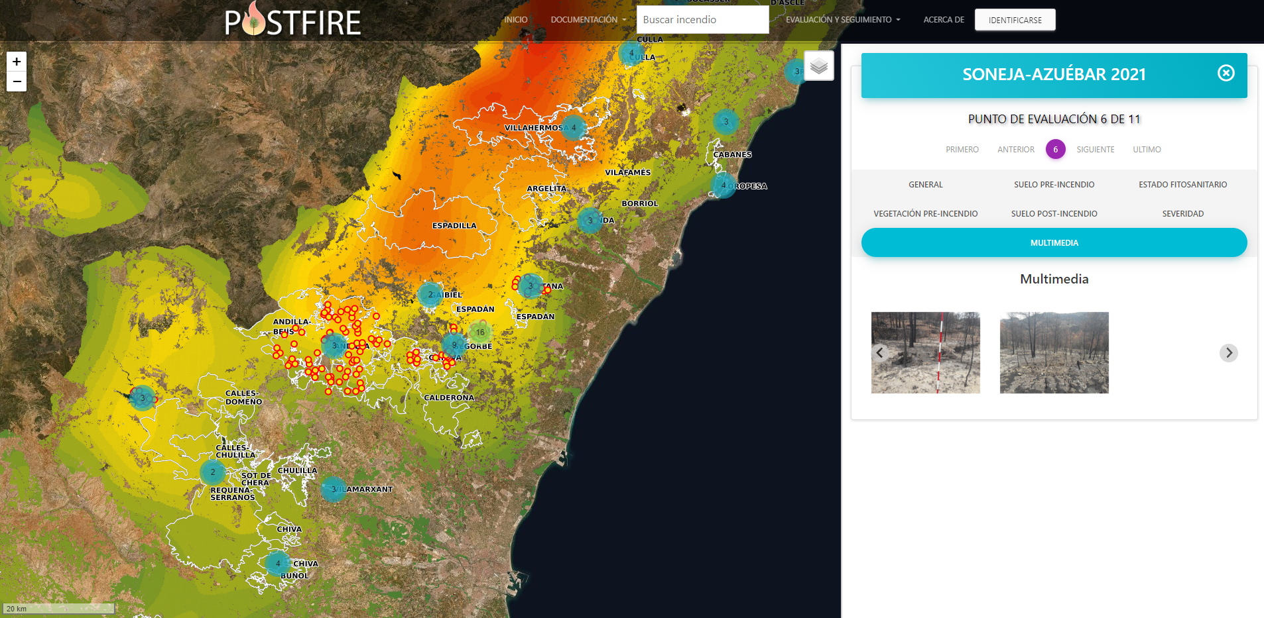Image resolution: width=1264 pixels, height=618 pixels.
Task: Open cluster marker 16 near Gorbe
Action: [480, 333]
